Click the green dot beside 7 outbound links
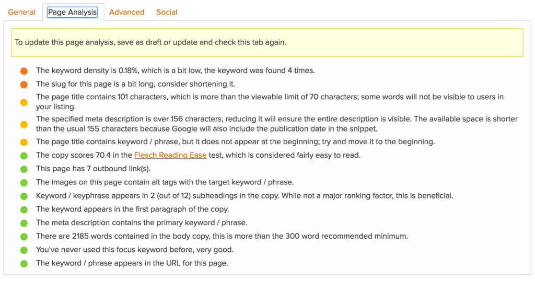The image size is (535, 281). point(24,169)
